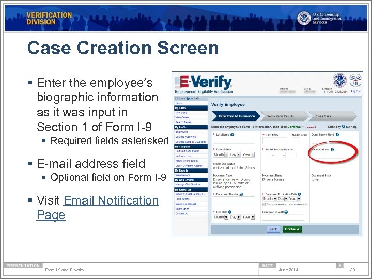Screen dimensions: 372x279
Task: Click the Other Names Used input field
Action: (332, 140)
